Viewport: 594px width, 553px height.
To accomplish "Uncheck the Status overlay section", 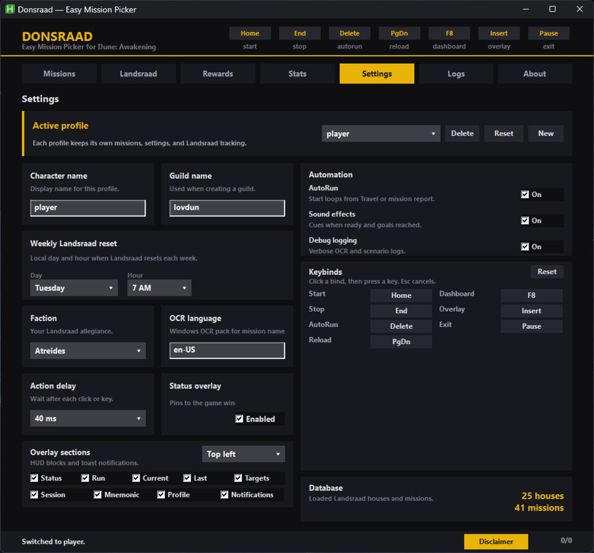I will pyautogui.click(x=34, y=478).
